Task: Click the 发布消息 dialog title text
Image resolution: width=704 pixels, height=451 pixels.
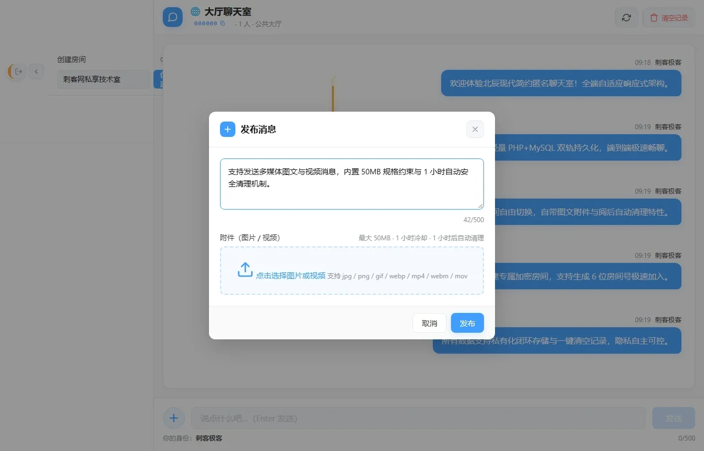Action: pos(258,129)
